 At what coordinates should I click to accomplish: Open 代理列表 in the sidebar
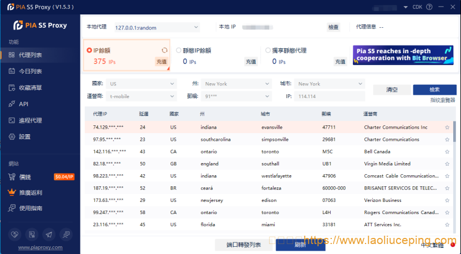point(40,55)
